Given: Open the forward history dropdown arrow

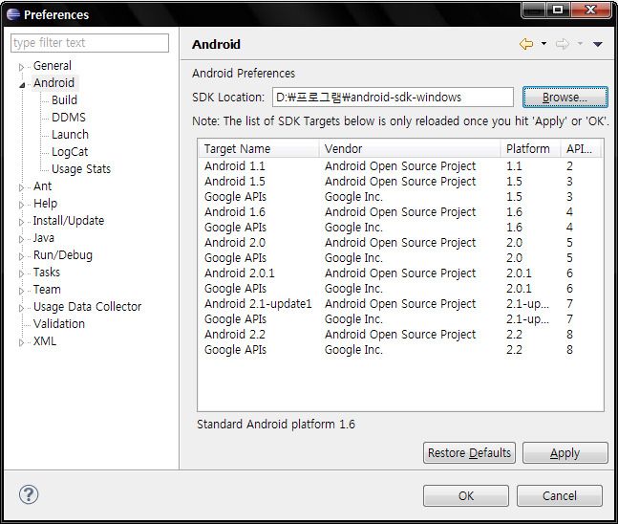Looking at the screenshot, I should tap(580, 43).
